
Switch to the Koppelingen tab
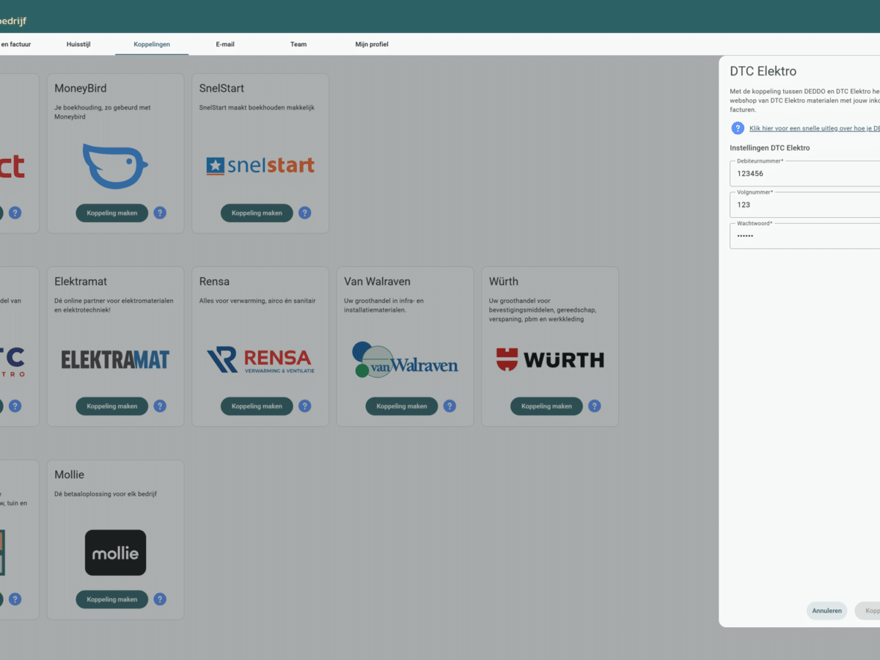click(152, 45)
